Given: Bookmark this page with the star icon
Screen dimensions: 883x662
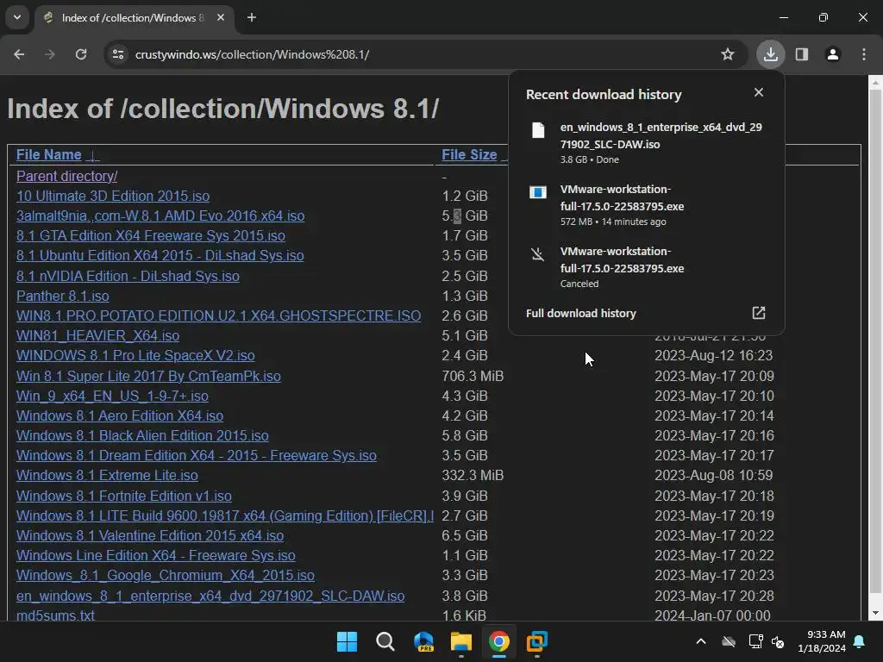Looking at the screenshot, I should [728, 54].
